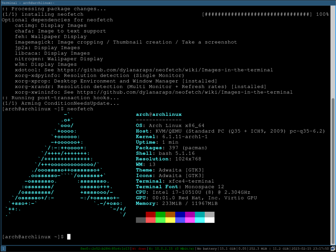Viewport: 336px width, 252px height.
Task: Click the 'CPU: Intel i7-10510U' line
Action: pos(193,192)
